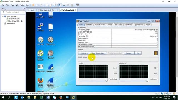
Task: Open the power options dropdown arrow beside Pause
Action: [x=36, y=5]
